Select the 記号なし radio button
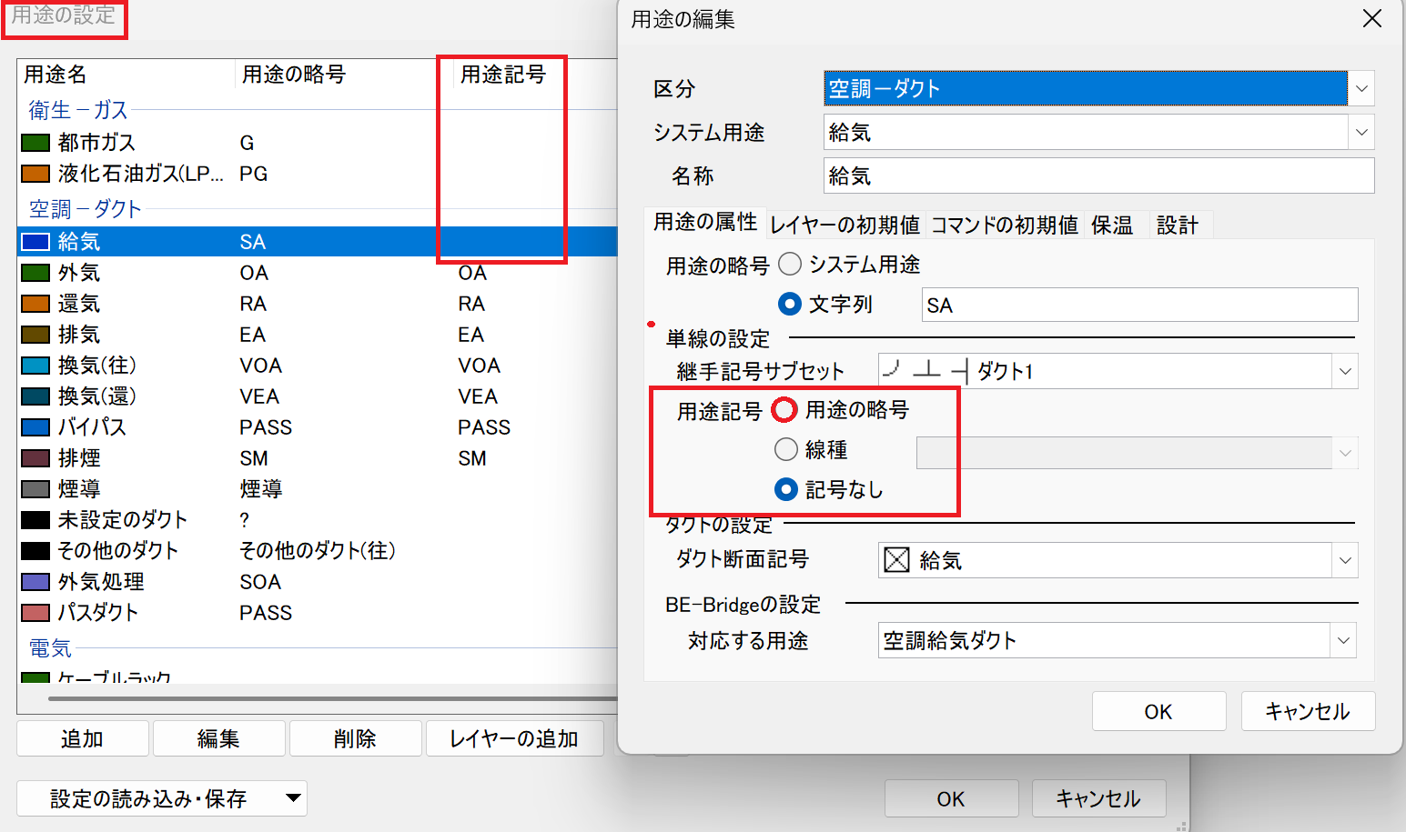This screenshot has height=832, width=1406. pyautogui.click(x=786, y=489)
